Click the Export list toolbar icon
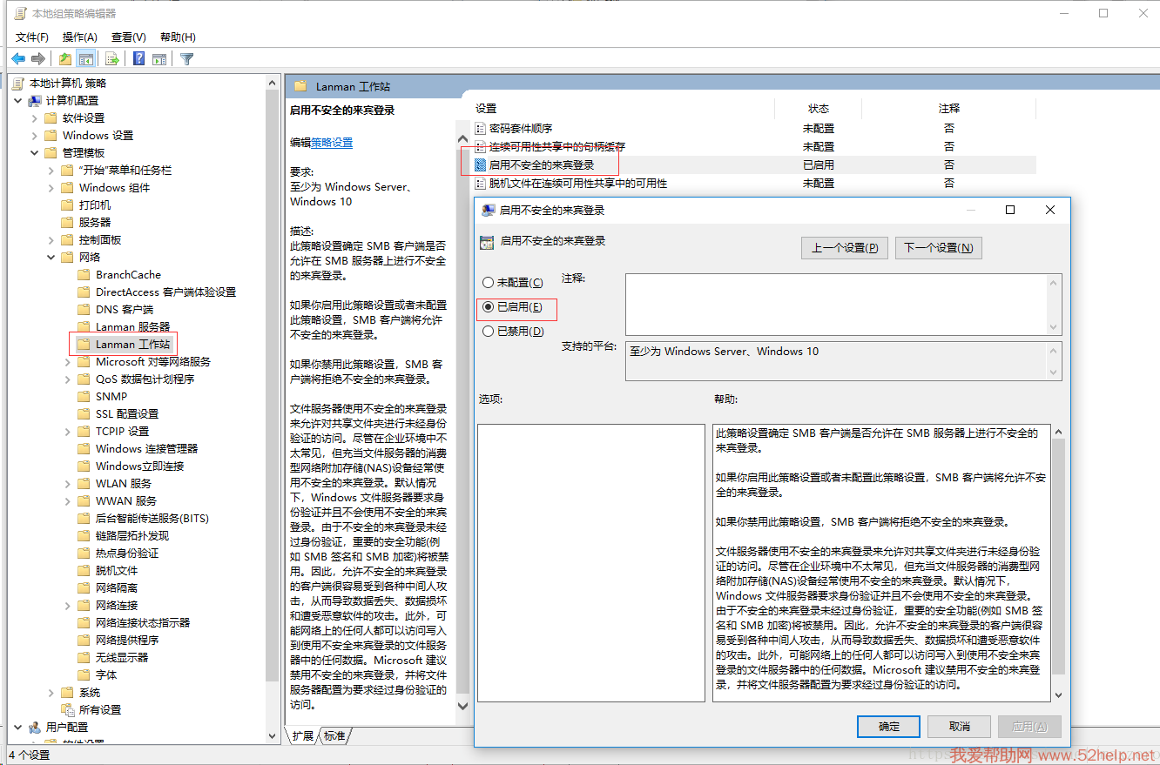This screenshot has height=765, width=1160. point(111,59)
